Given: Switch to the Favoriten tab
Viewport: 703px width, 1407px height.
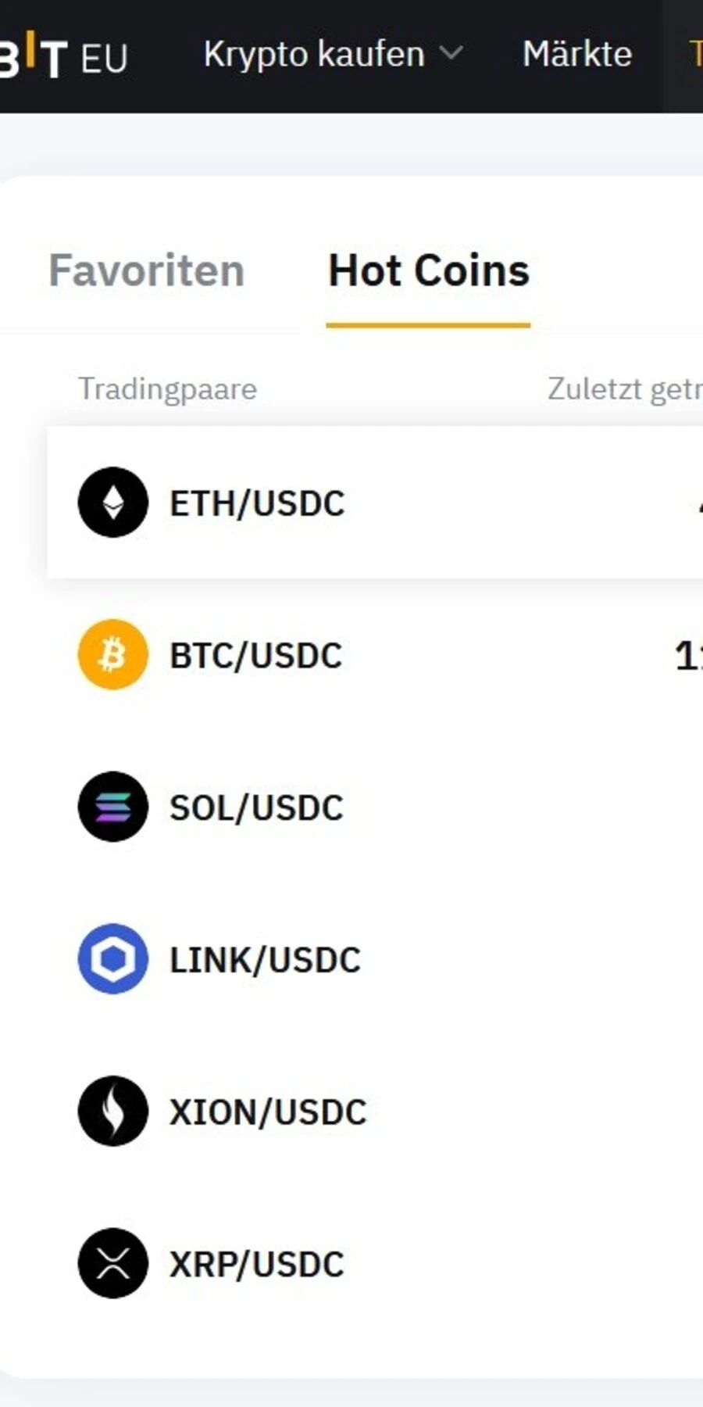Looking at the screenshot, I should coord(147,270).
